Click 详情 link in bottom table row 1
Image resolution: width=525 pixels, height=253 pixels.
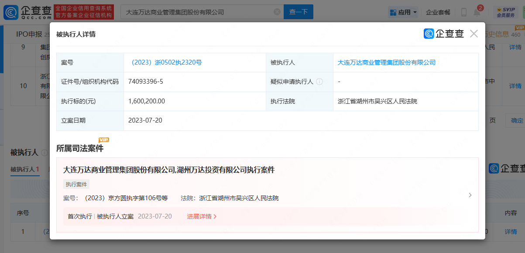tap(511, 232)
